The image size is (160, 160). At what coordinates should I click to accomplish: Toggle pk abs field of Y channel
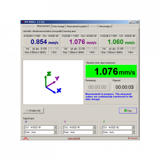pyautogui.click(x=74, y=49)
